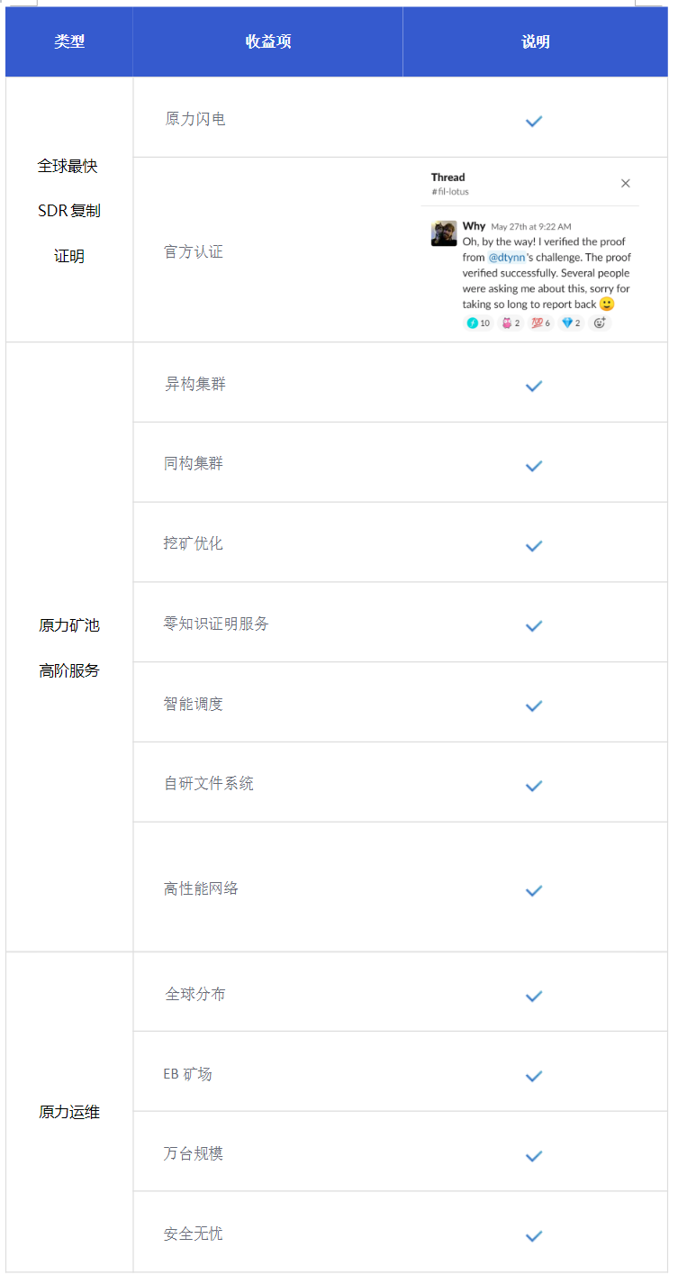
Task: Click the 100 emoji reaction
Action: (x=539, y=323)
